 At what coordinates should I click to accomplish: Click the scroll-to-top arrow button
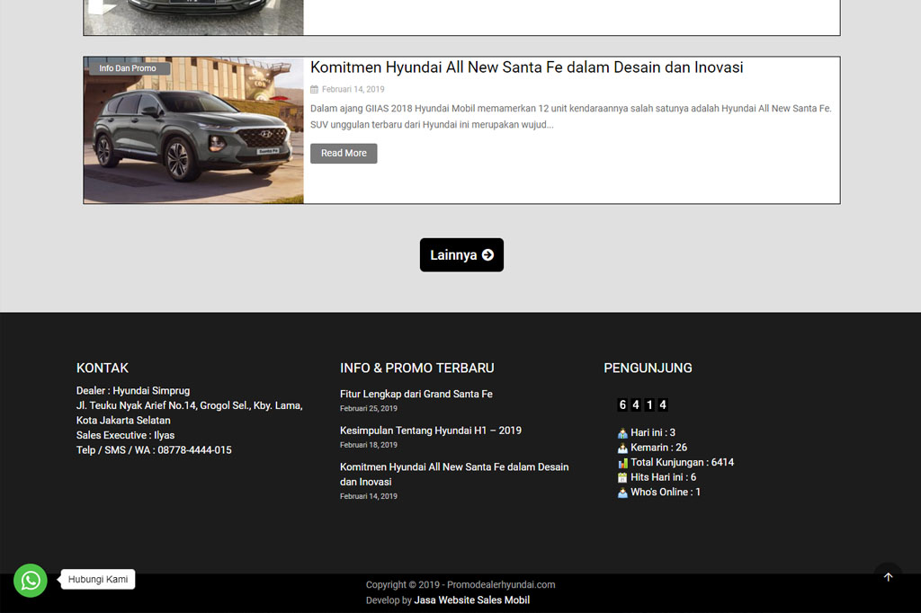tap(888, 576)
